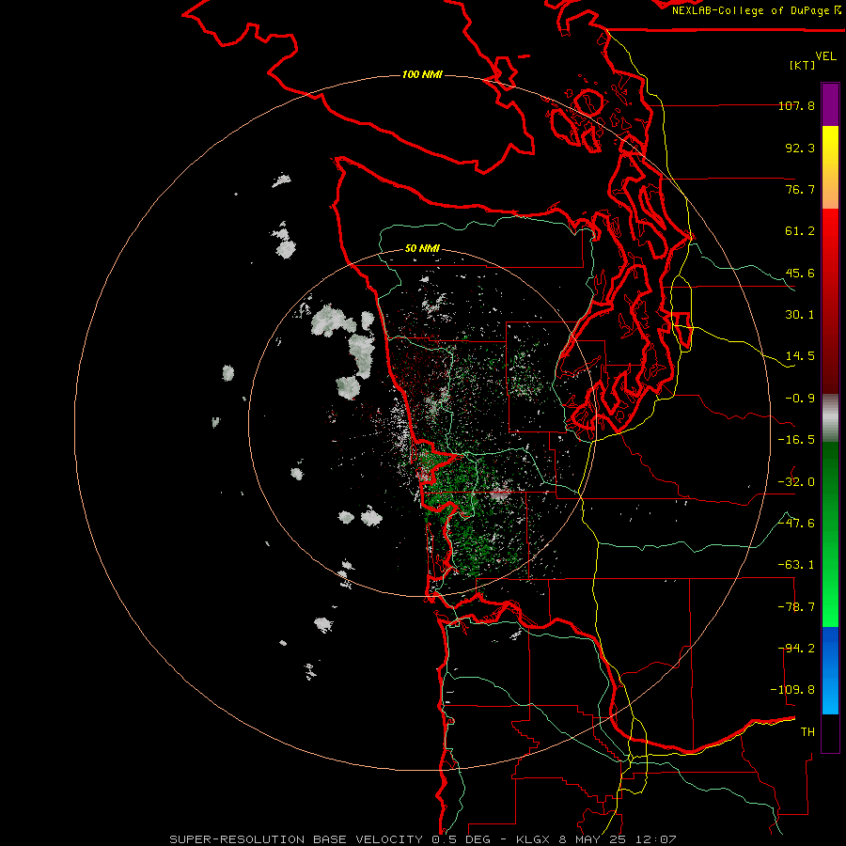
Task: Click the -32.0 legend value
Action: coord(796,482)
